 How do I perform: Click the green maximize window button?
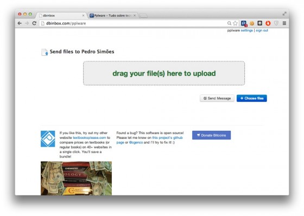pos(30,14)
